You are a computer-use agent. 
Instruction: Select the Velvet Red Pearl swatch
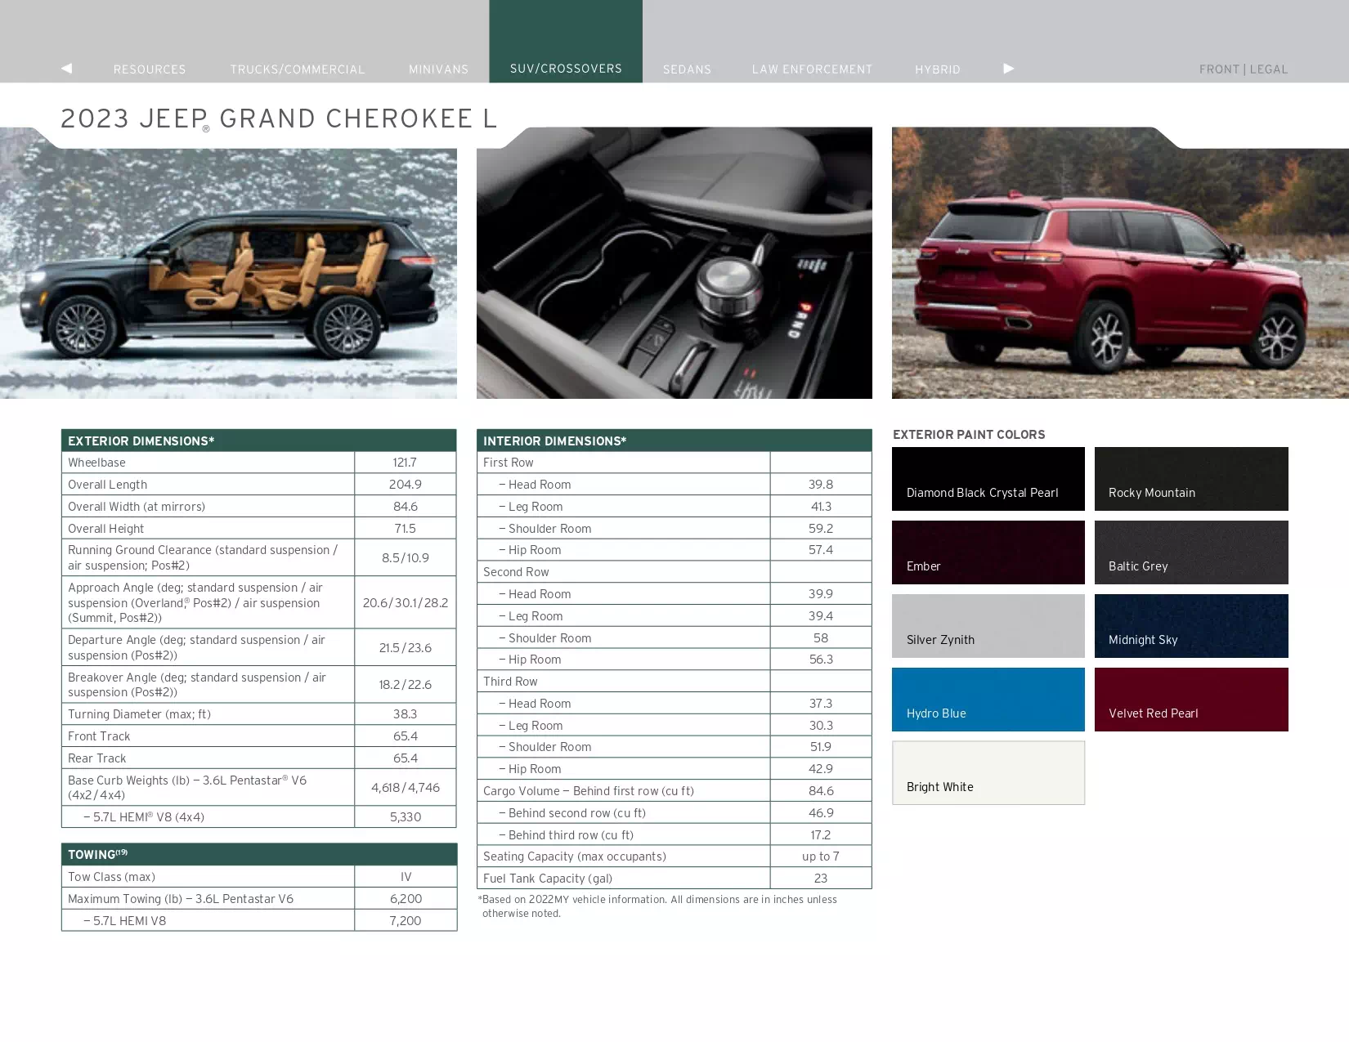click(1191, 700)
